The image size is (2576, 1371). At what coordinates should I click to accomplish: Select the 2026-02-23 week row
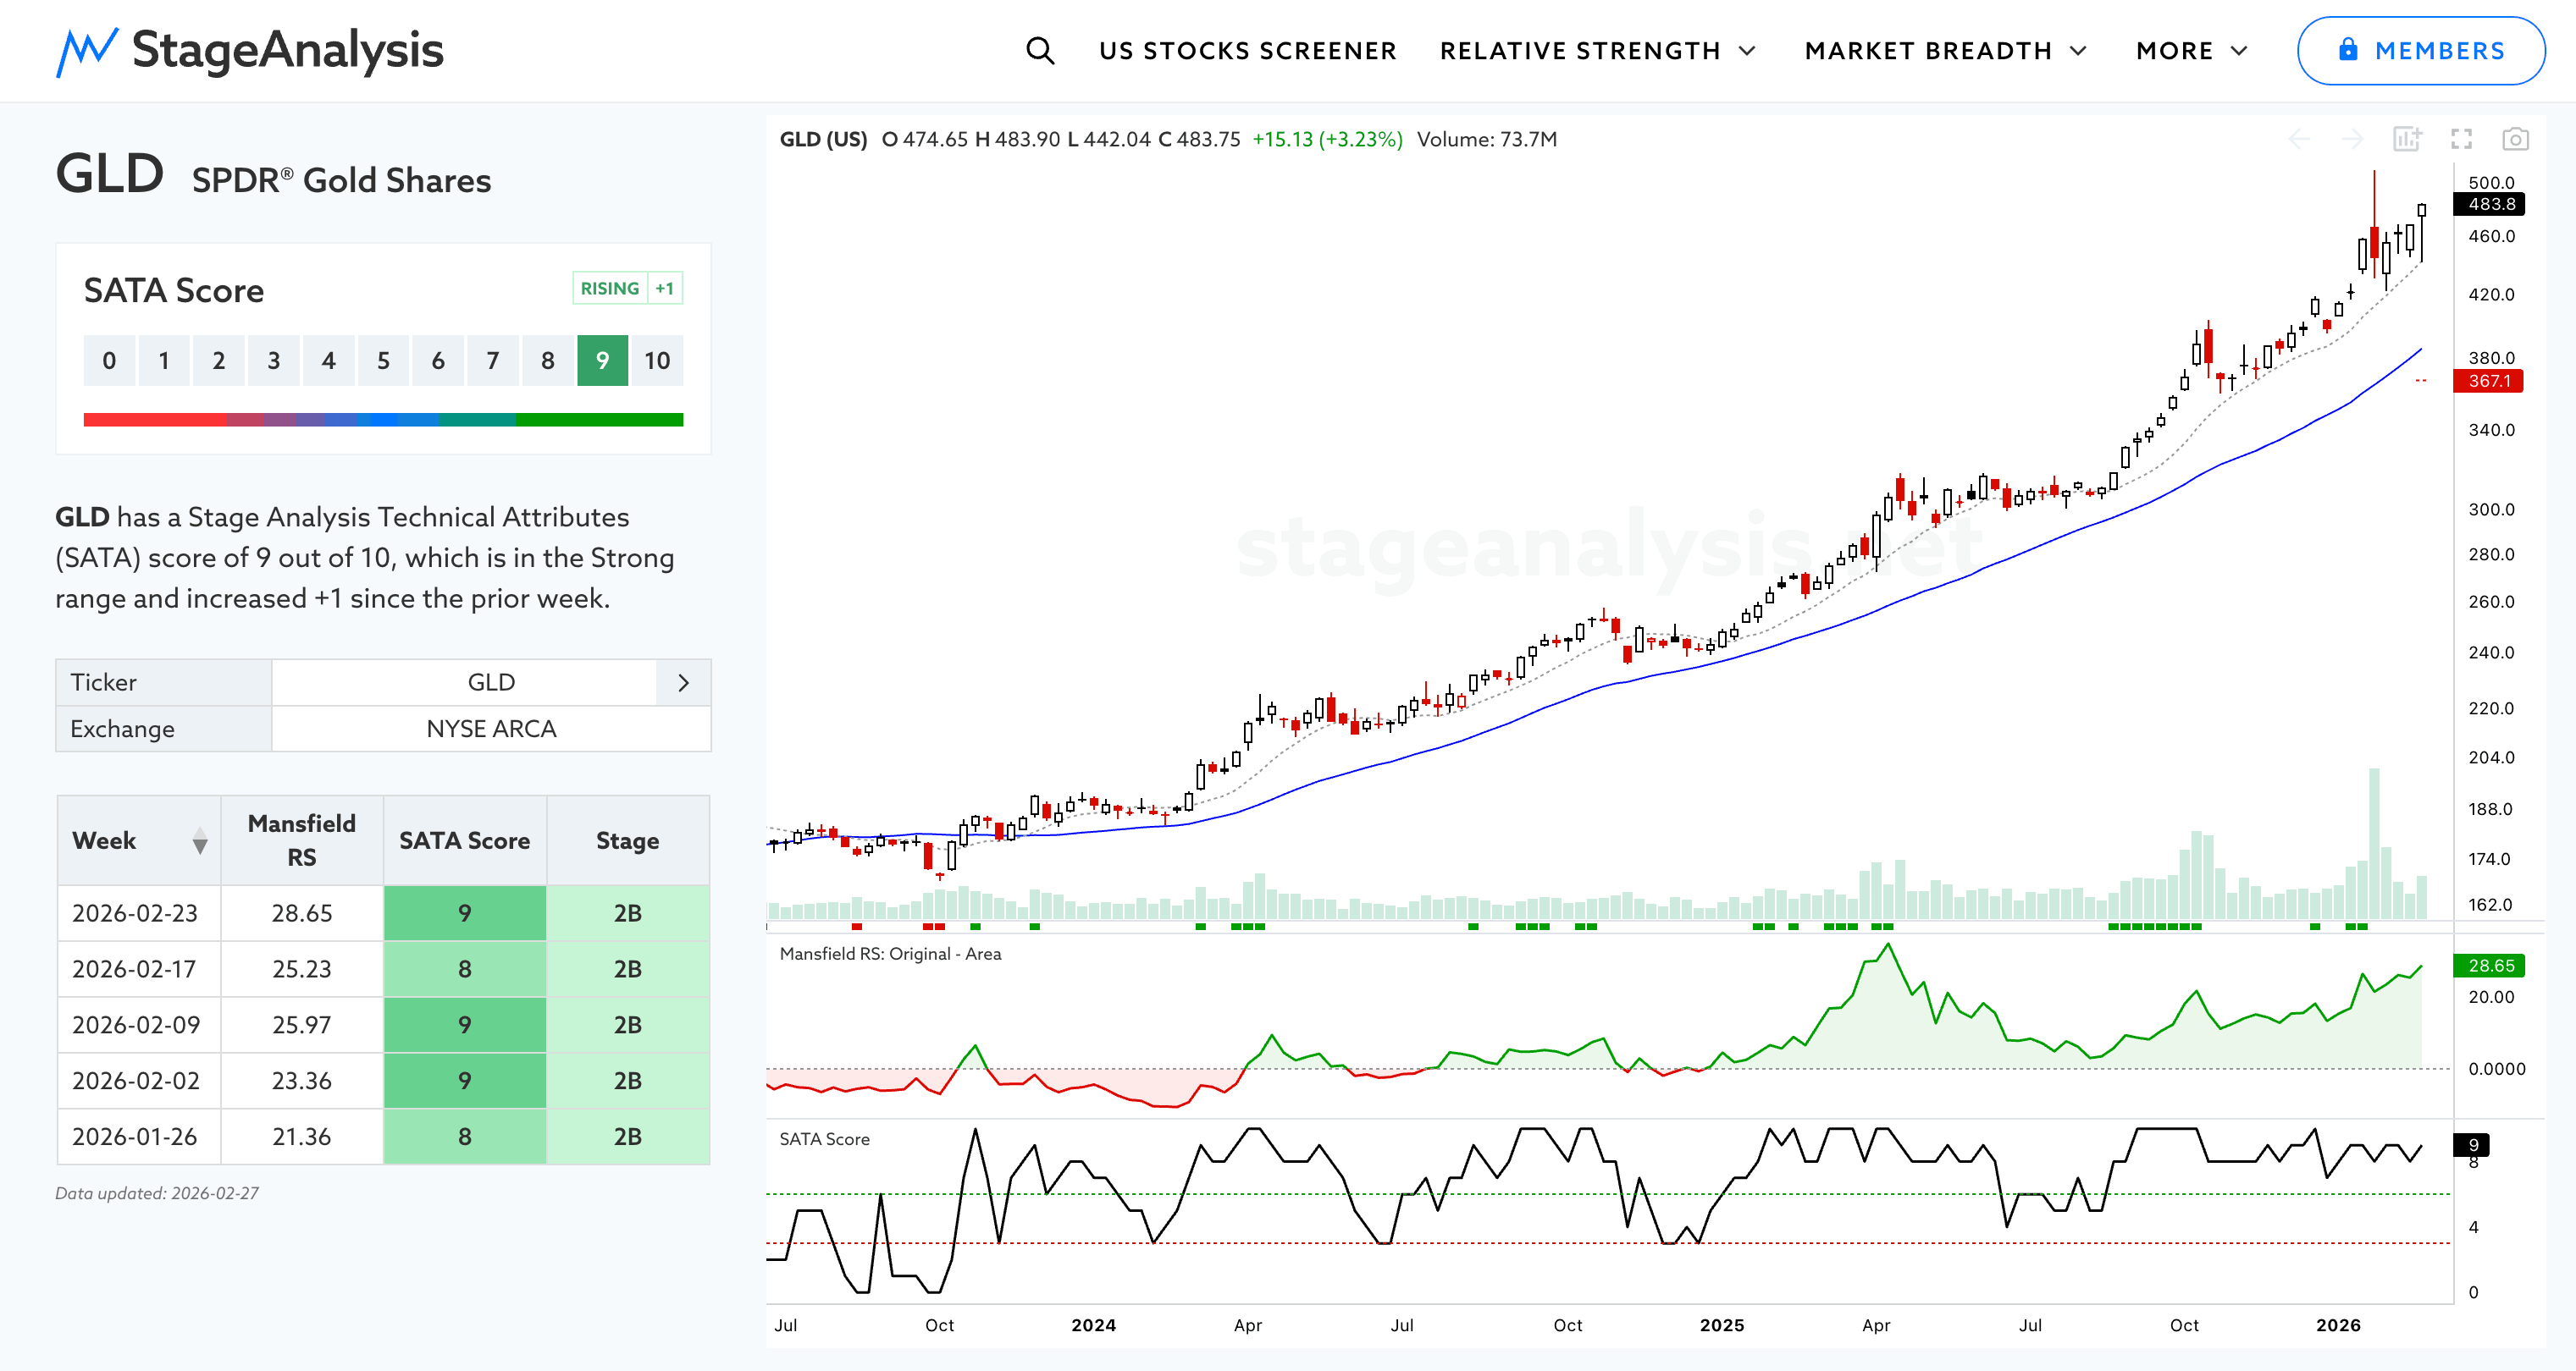pos(135,912)
